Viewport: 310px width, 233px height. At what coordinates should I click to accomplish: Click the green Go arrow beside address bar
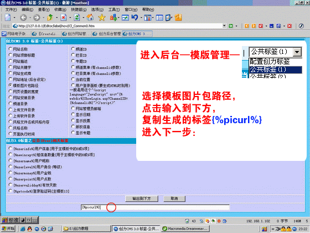coord(230,26)
